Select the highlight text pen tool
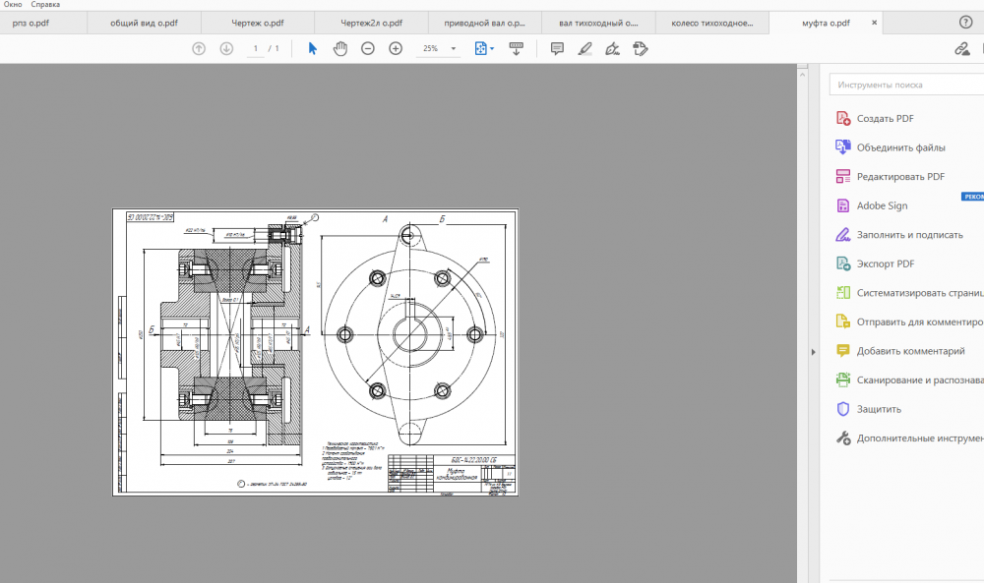Image resolution: width=984 pixels, height=583 pixels. 584,48
